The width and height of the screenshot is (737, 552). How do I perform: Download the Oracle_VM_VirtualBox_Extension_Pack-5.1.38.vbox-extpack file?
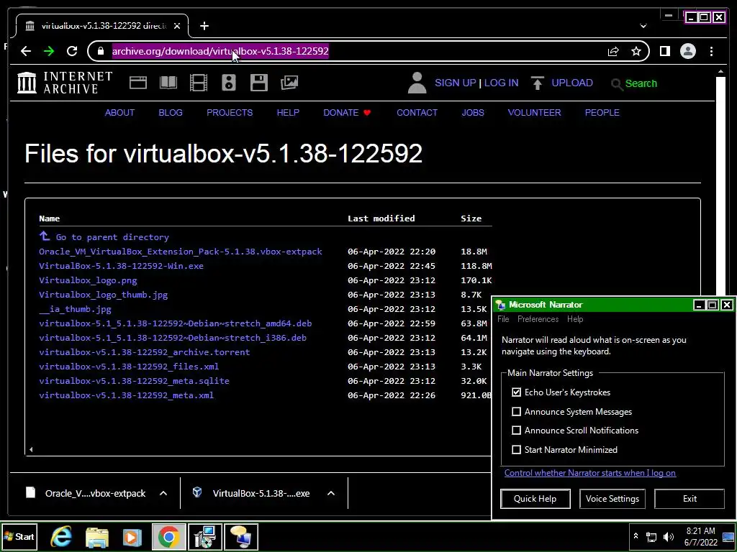tap(181, 252)
